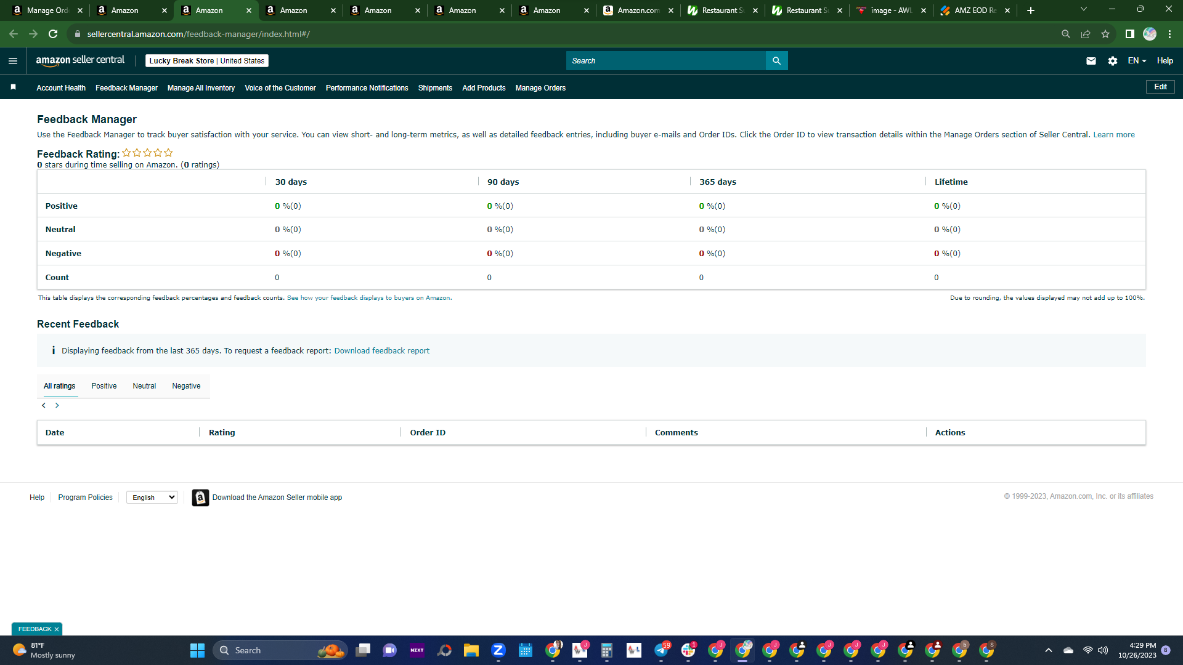Switch to the AMZ EOD browser tab
Screen dimensions: 1183x665
coord(975,10)
